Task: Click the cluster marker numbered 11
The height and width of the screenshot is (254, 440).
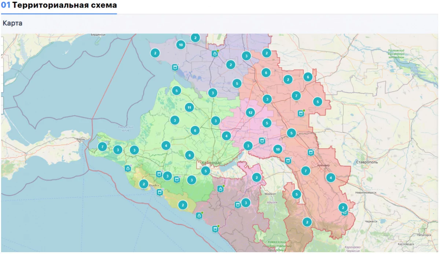Action: [x=189, y=107]
